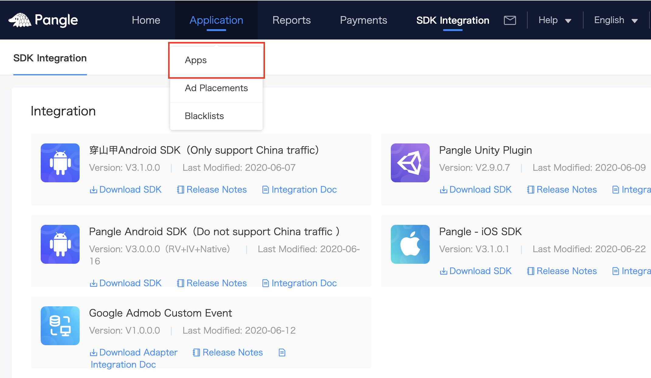
Task: Click the Pangle Unity Plugin icon
Action: (x=410, y=163)
